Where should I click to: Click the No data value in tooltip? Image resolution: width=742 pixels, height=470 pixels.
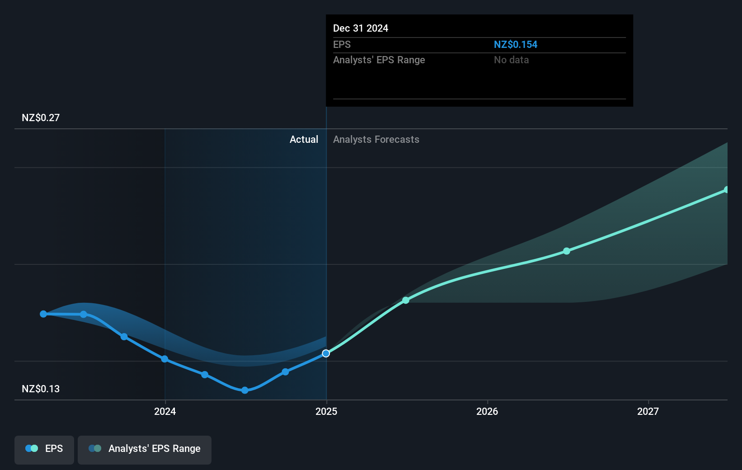click(511, 60)
